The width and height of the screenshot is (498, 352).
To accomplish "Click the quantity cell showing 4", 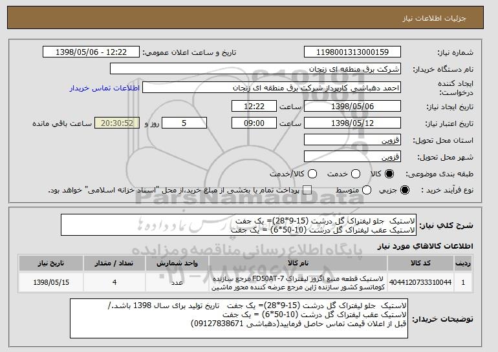I will coord(114,282).
